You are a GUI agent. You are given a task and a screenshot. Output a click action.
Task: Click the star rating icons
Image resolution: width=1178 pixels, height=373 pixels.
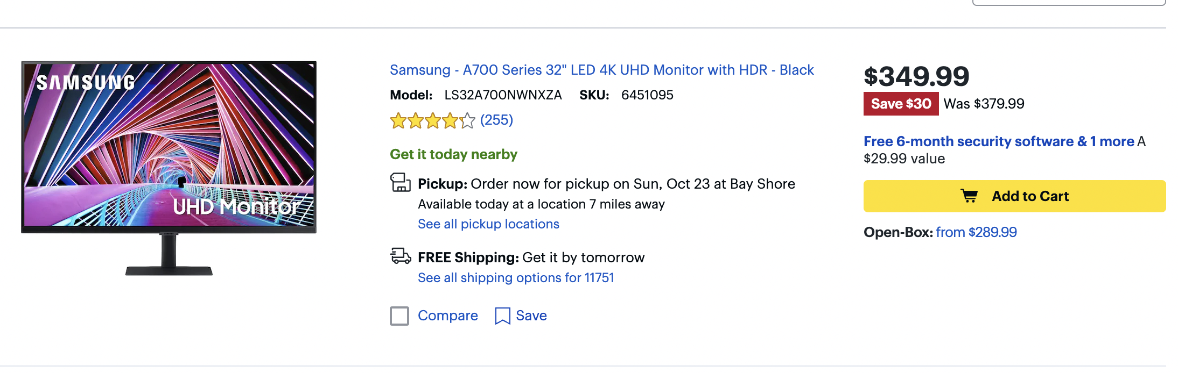coord(432,121)
